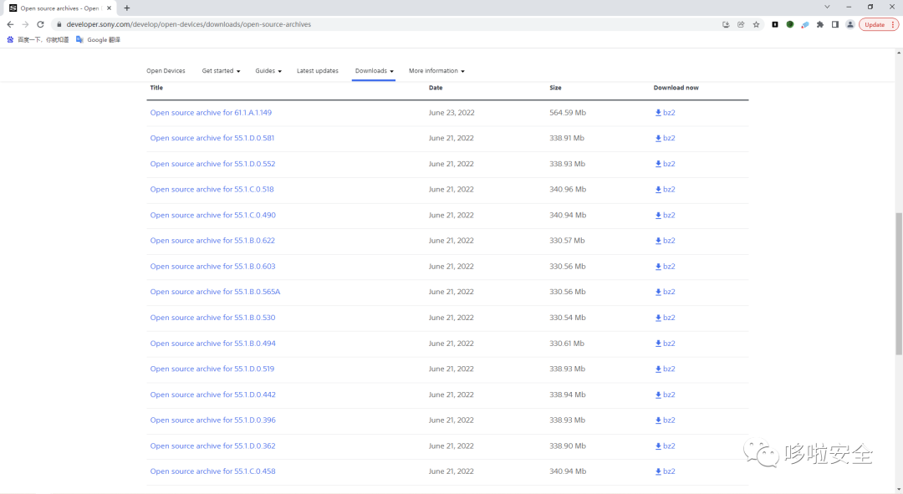Open archive link for 55.1.B.0.603

[x=212, y=267]
